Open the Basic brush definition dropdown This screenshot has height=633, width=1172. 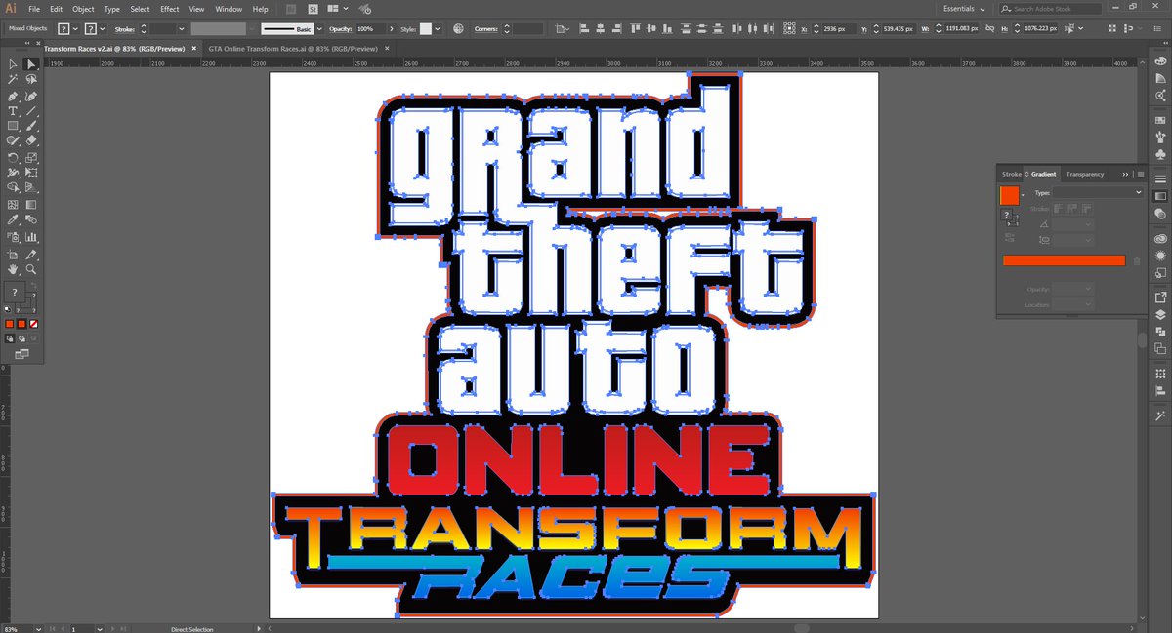(319, 29)
